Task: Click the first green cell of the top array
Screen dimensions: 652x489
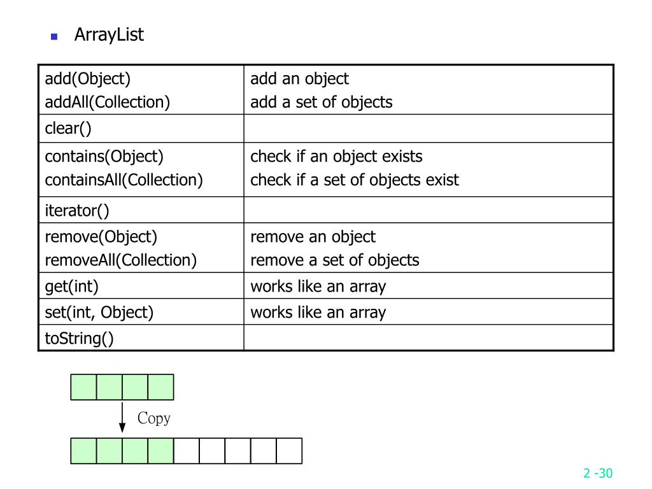Action: [x=83, y=387]
